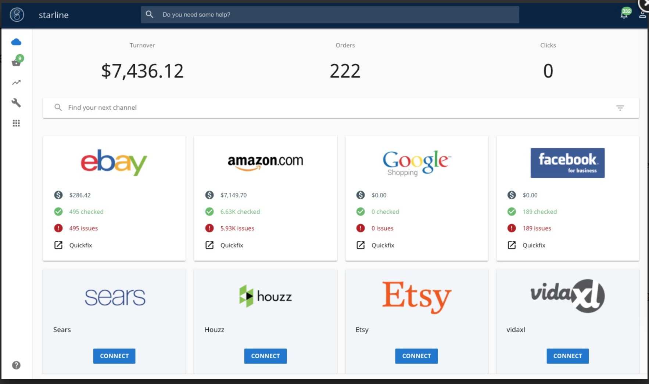The height and width of the screenshot is (384, 649).
Task: Connect the Houzz channel
Action: [265, 356]
